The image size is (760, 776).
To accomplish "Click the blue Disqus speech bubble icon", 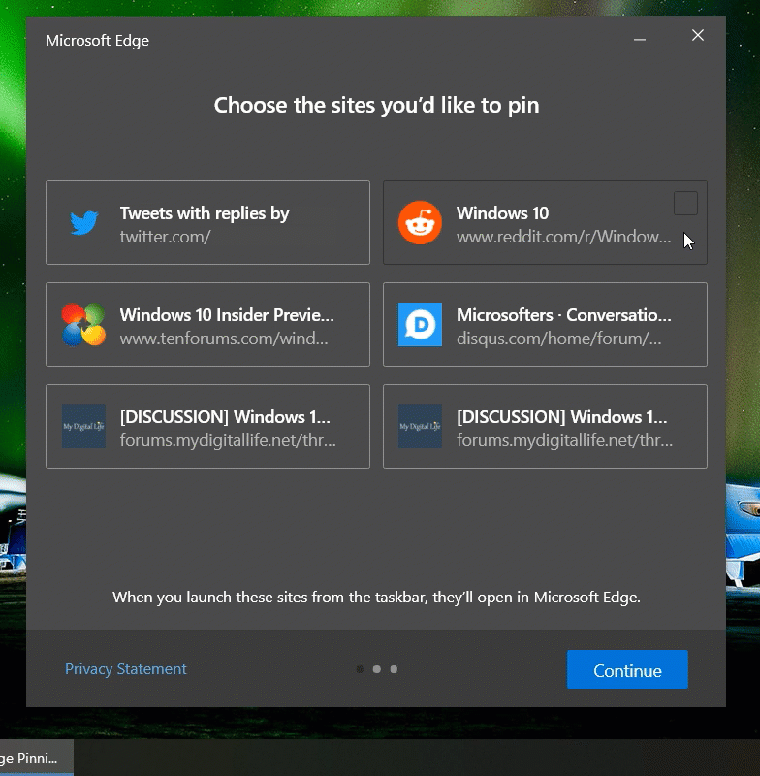I will coord(420,325).
